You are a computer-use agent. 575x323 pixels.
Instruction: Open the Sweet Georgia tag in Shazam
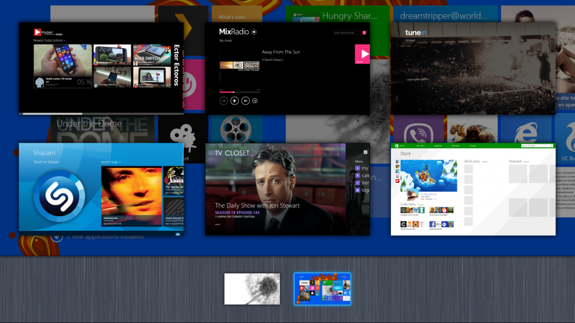pyautogui.click(x=173, y=212)
